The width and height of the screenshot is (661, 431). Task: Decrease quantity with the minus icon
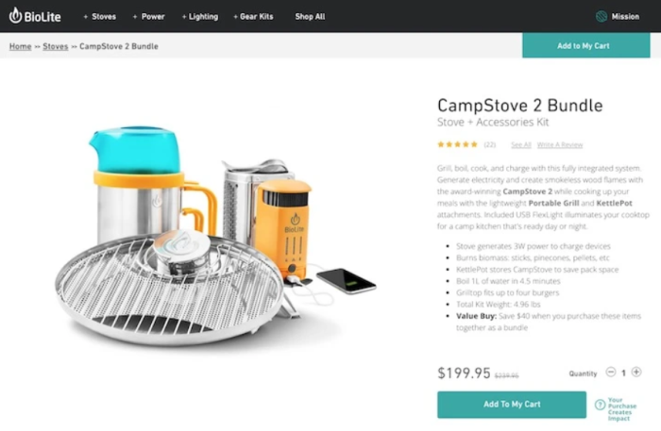(x=610, y=373)
